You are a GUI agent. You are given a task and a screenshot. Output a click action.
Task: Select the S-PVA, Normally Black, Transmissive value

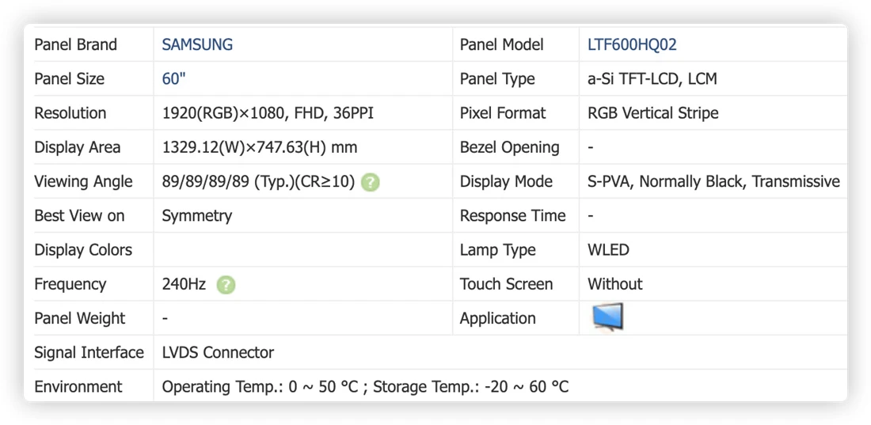pyautogui.click(x=713, y=182)
